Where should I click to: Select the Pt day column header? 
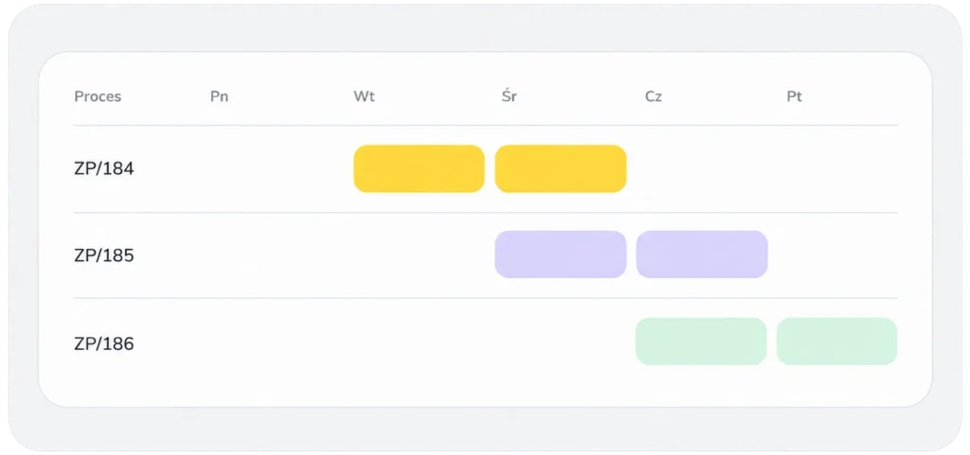(x=795, y=96)
